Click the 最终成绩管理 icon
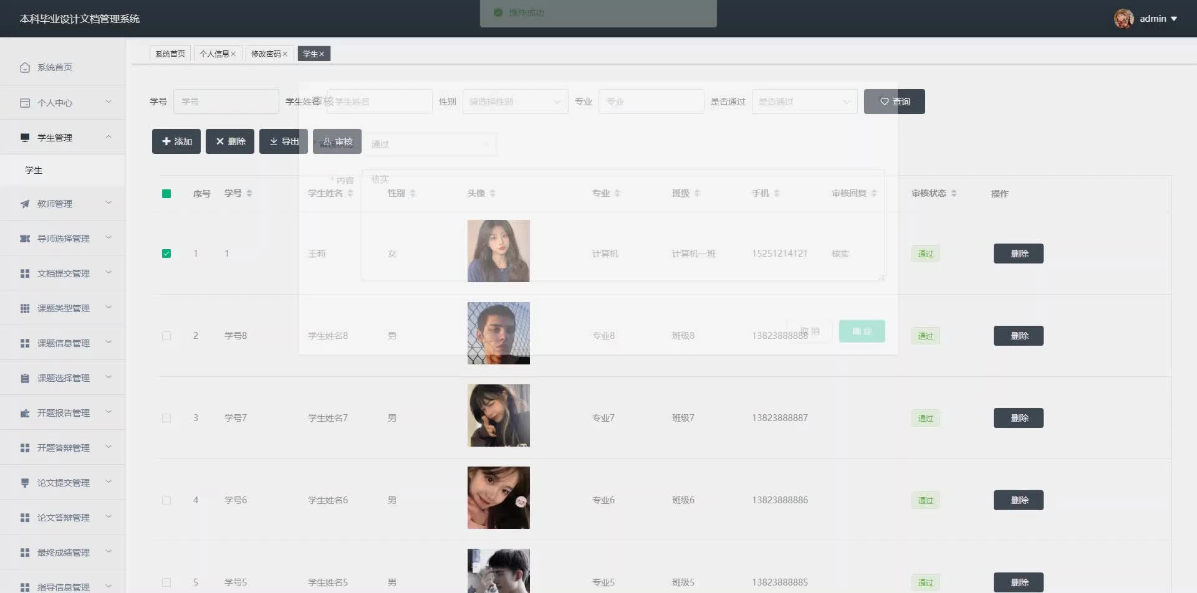 (25, 553)
